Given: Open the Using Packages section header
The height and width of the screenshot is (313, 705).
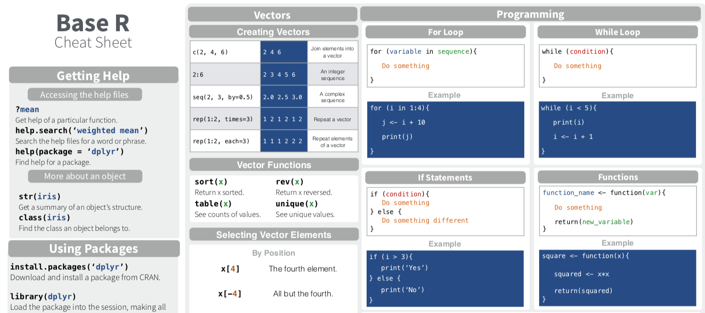Looking at the screenshot, I should (x=93, y=249).
